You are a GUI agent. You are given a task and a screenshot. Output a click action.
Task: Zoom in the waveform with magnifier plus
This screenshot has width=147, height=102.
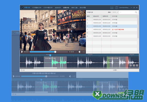tap(134, 65)
